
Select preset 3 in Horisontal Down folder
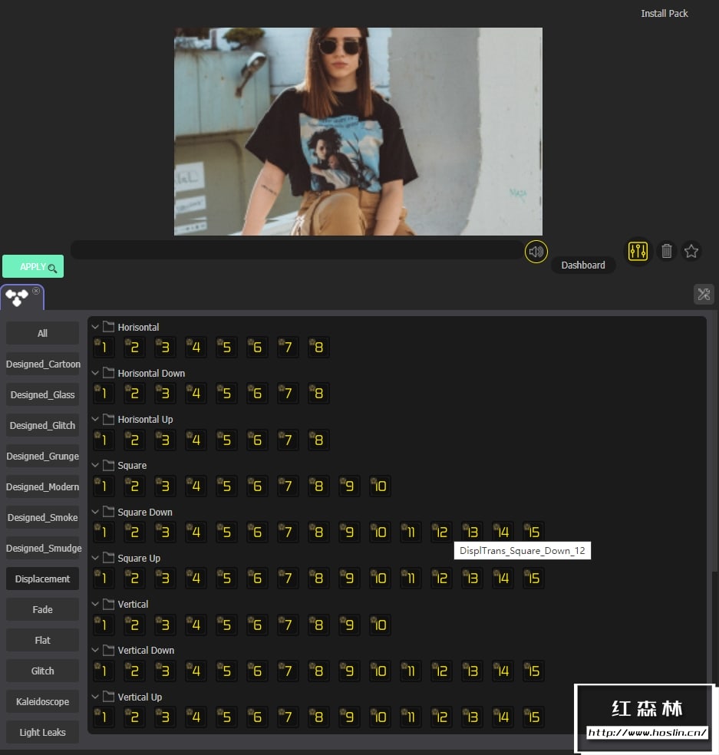pos(165,394)
